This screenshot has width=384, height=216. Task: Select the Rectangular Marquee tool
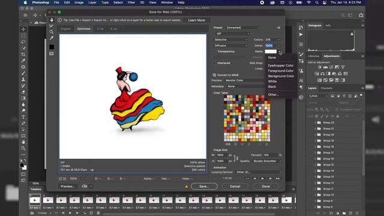[23, 35]
